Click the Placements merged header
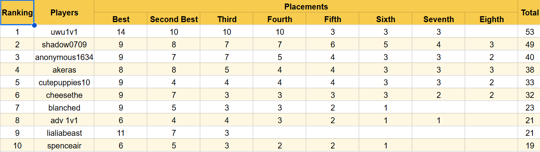This screenshot has width=540, height=152. coord(306,6)
